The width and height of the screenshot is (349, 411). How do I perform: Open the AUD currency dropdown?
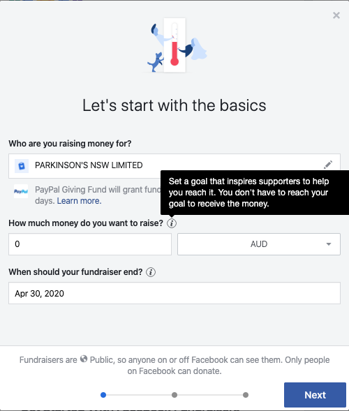point(259,244)
